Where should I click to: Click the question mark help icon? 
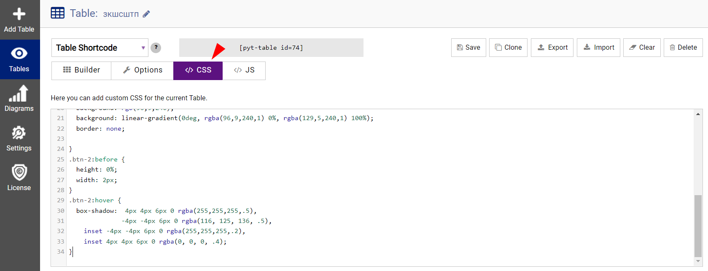click(156, 48)
